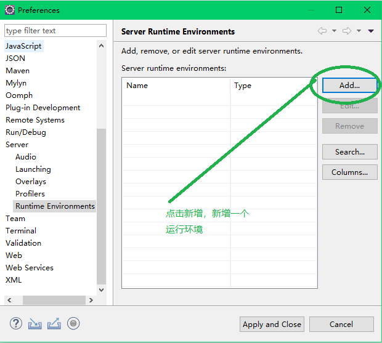
Task: Select Remote Systems in the tree
Action: pyautogui.click(x=35, y=120)
